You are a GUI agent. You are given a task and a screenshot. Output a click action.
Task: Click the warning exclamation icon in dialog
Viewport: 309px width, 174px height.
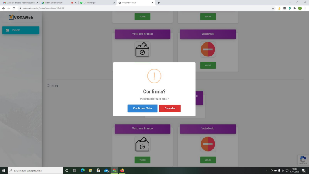[154, 76]
